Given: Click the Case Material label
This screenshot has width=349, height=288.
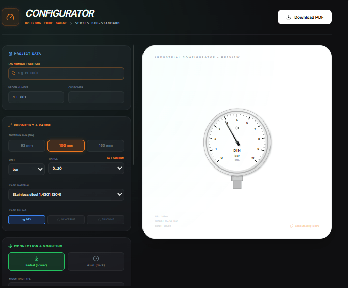Looking at the screenshot, I should click(19, 185).
